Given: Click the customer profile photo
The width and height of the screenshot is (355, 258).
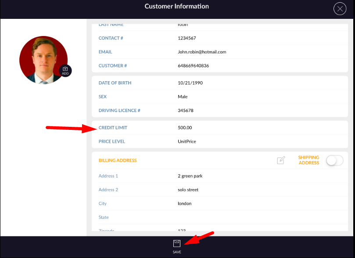Looking at the screenshot, I should pyautogui.click(x=42, y=59).
